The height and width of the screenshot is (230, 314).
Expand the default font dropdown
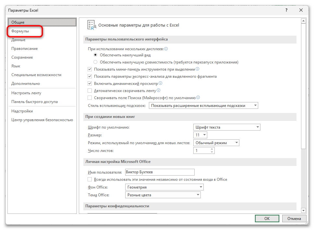click(226, 127)
